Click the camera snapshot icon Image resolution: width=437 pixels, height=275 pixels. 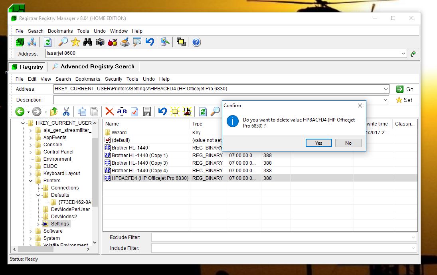coord(100,42)
